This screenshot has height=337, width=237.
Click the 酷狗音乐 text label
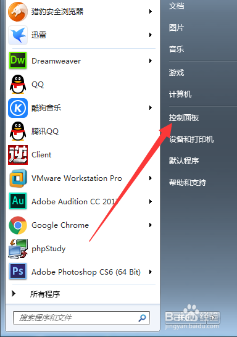pyautogui.click(x=46, y=108)
